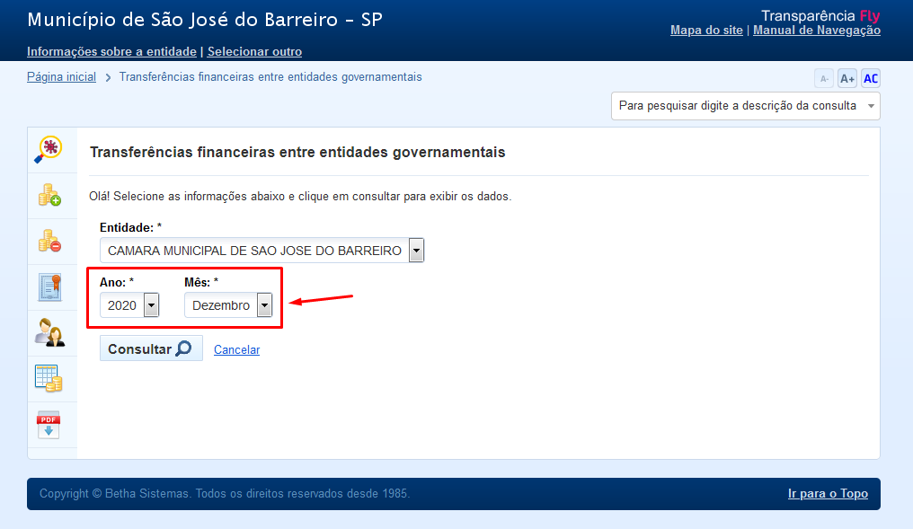
Task: Click the Consultar button
Action: pos(150,348)
